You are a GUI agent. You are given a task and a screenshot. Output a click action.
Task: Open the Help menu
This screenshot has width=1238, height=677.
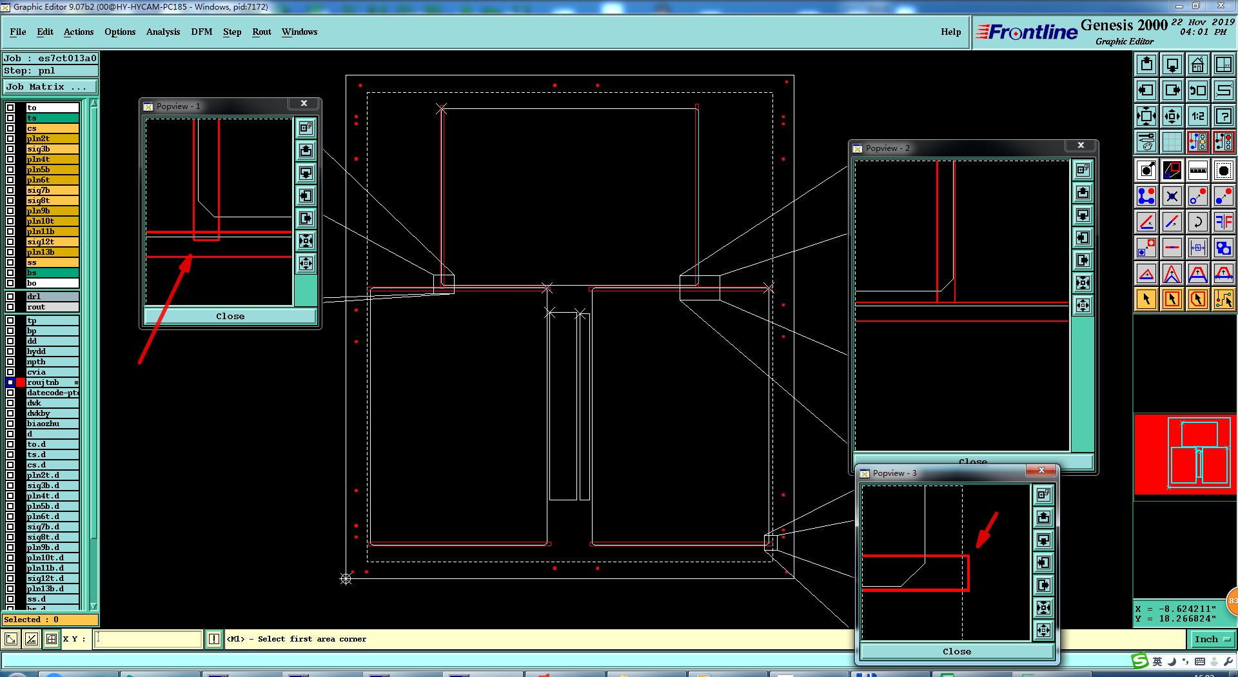pos(950,32)
